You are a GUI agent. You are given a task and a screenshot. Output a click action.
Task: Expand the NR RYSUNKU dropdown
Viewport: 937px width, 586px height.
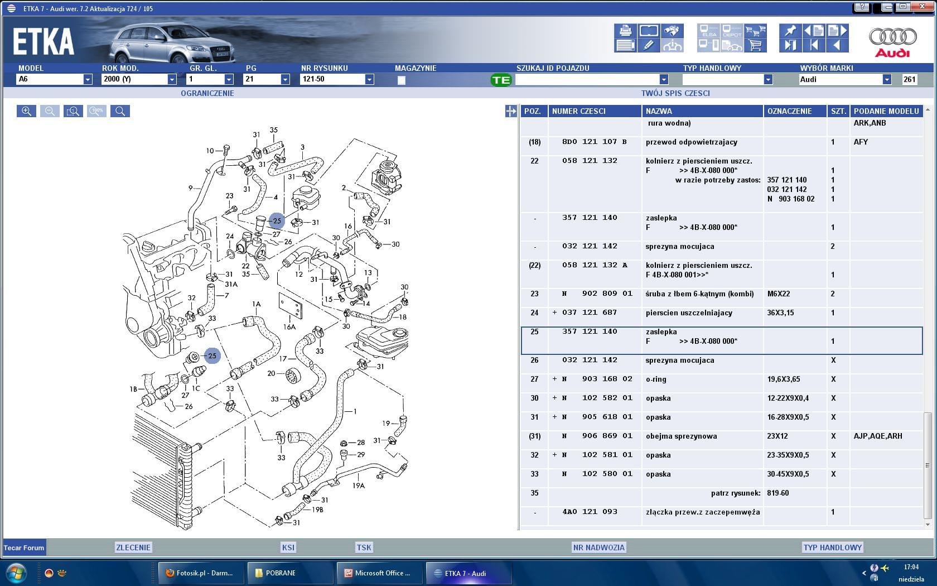[x=369, y=79]
